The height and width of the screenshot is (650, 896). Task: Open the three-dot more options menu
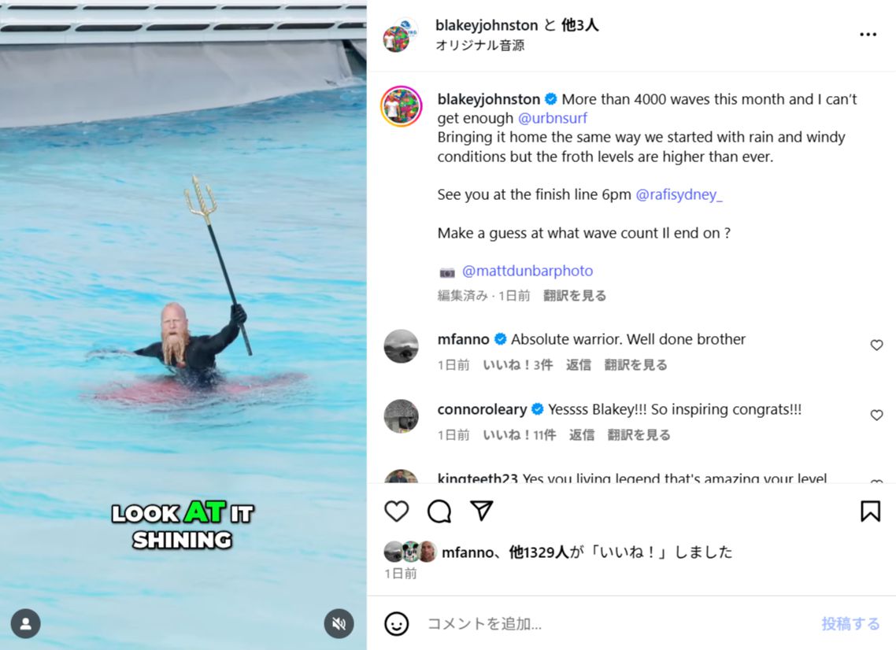[x=868, y=35]
